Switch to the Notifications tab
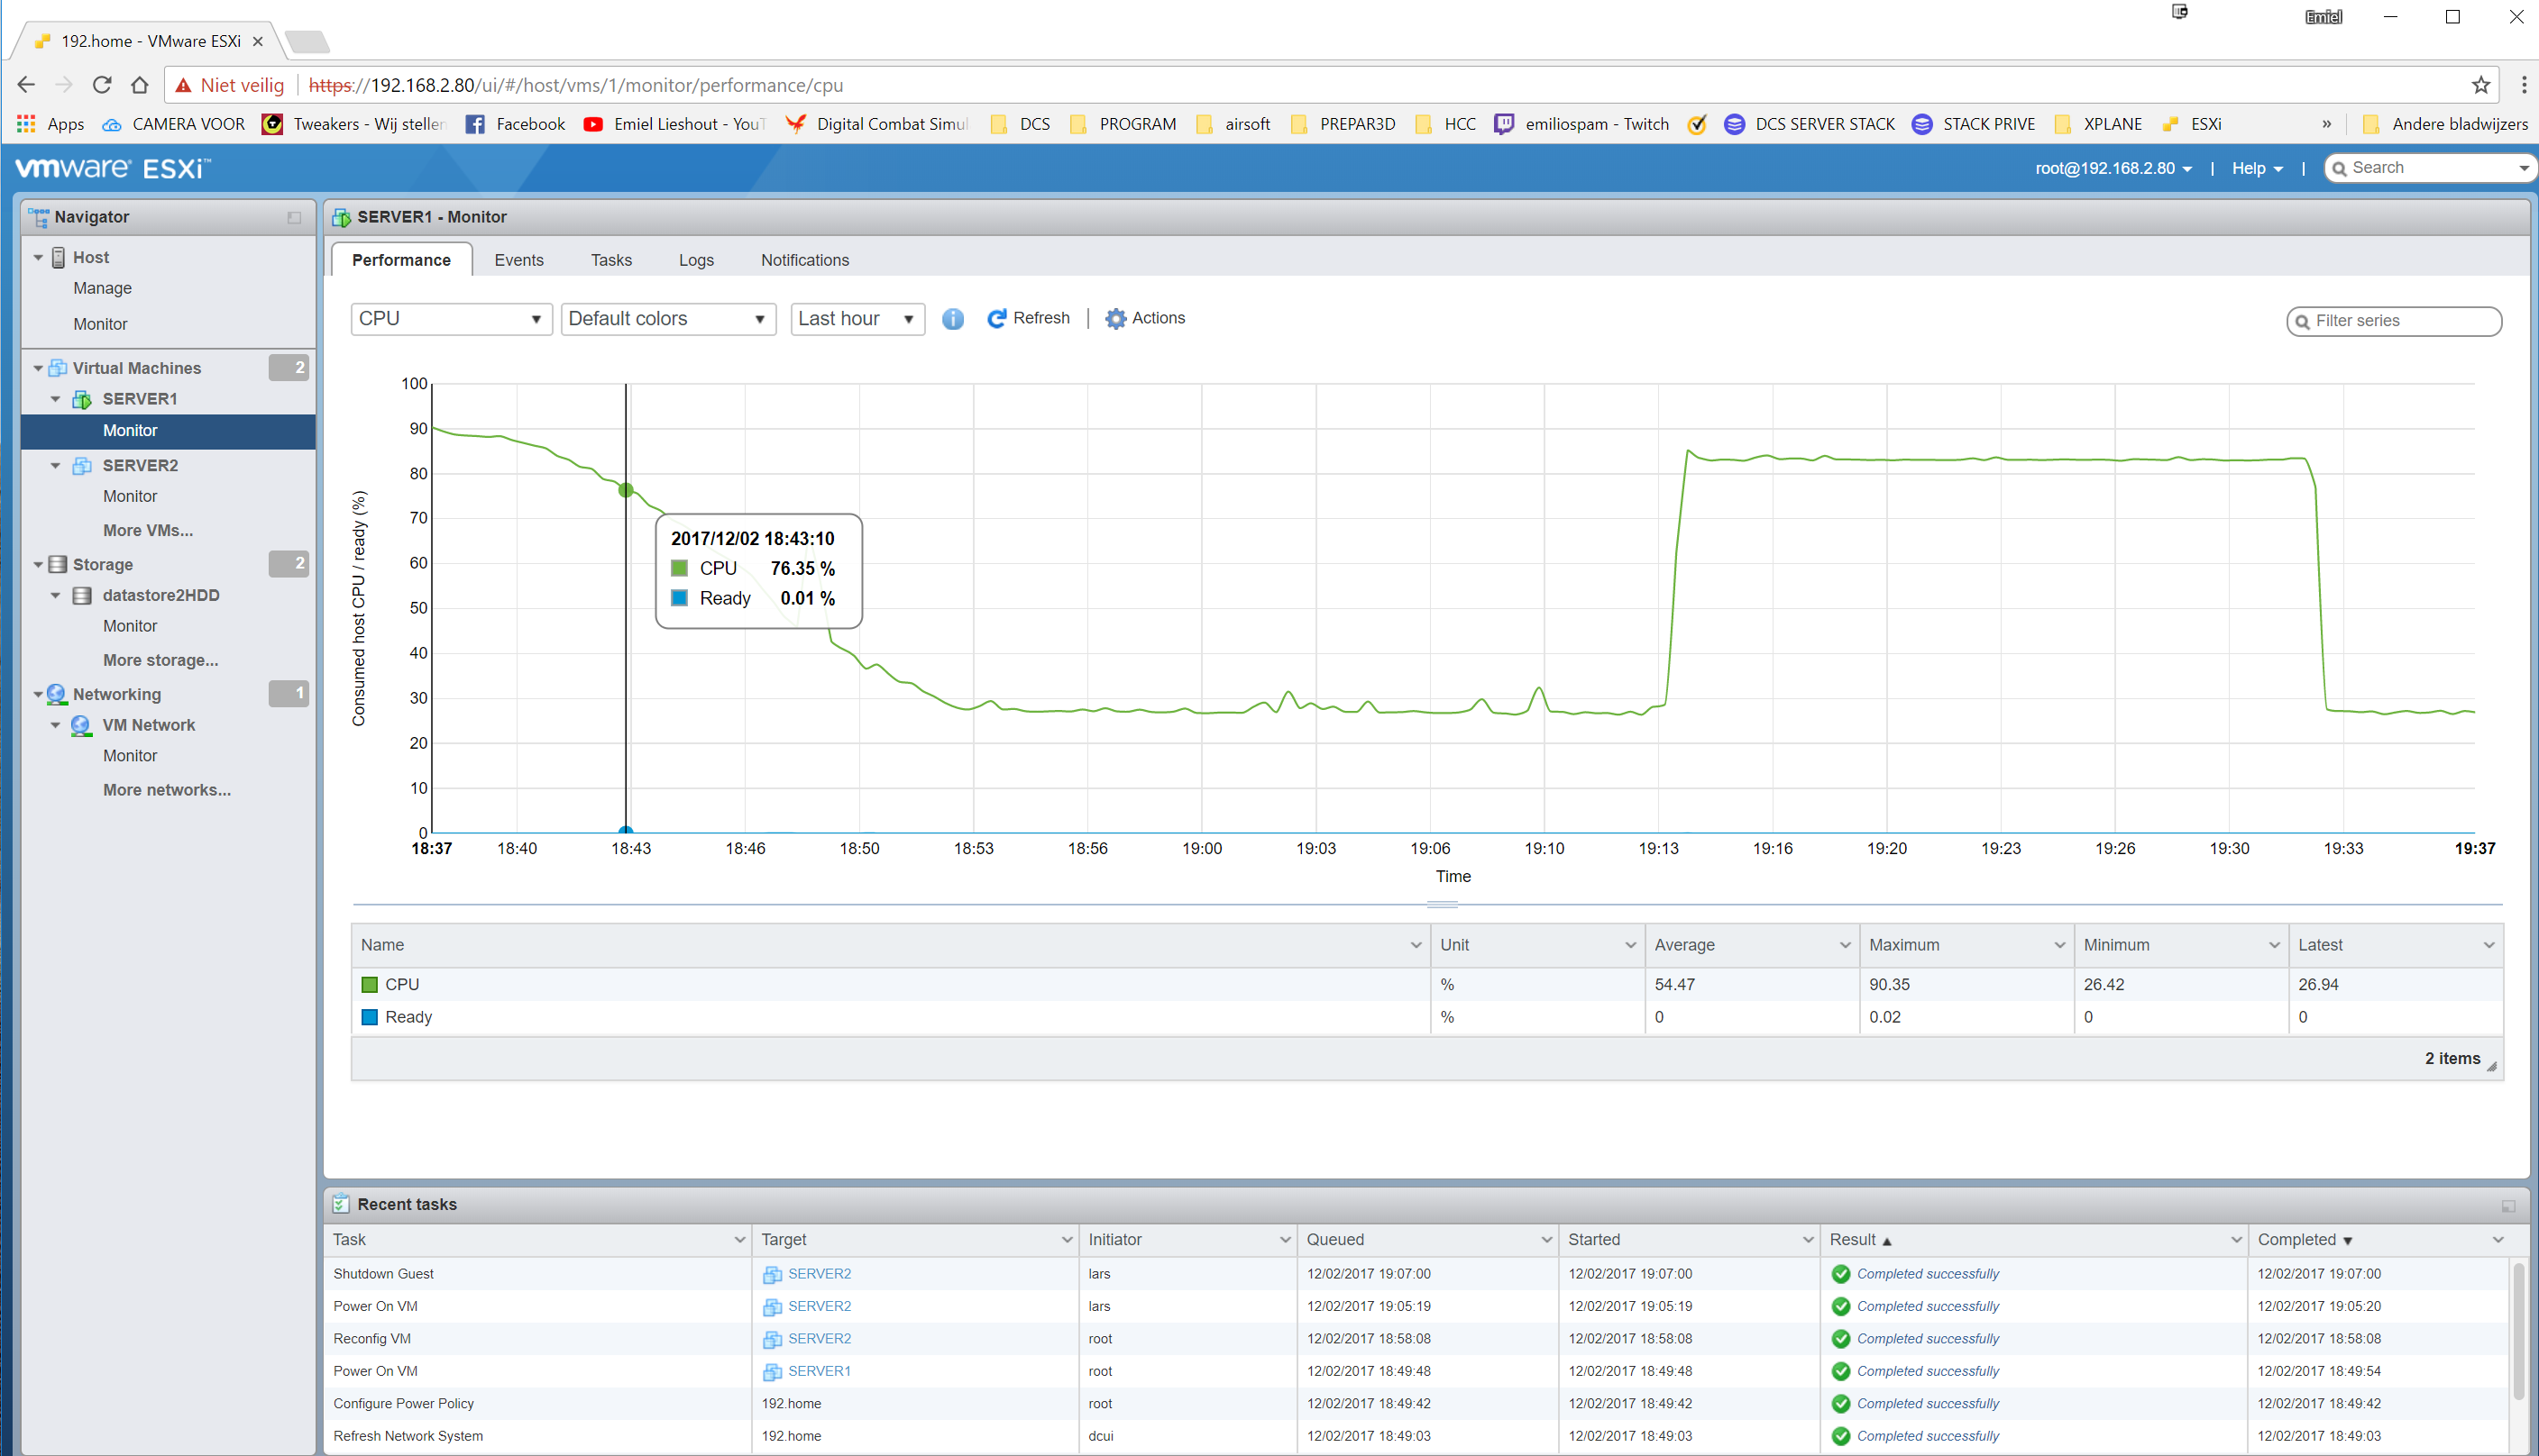 [x=804, y=261]
